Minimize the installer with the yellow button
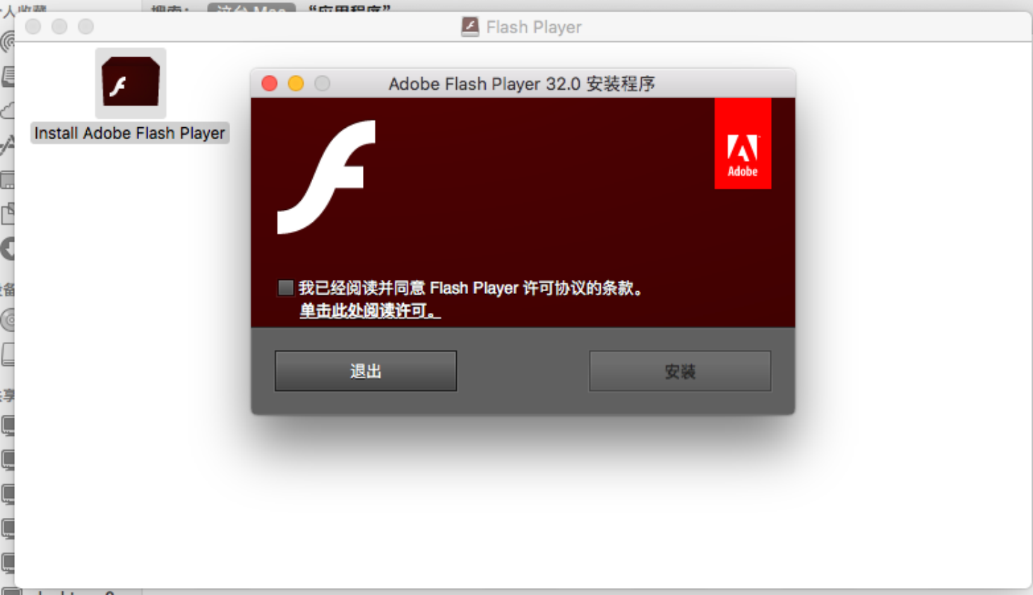 [x=296, y=83]
